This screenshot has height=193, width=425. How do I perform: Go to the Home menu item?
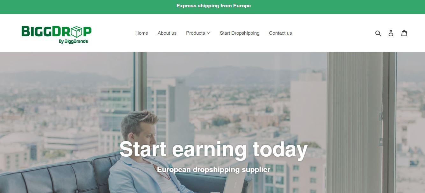[x=141, y=33]
